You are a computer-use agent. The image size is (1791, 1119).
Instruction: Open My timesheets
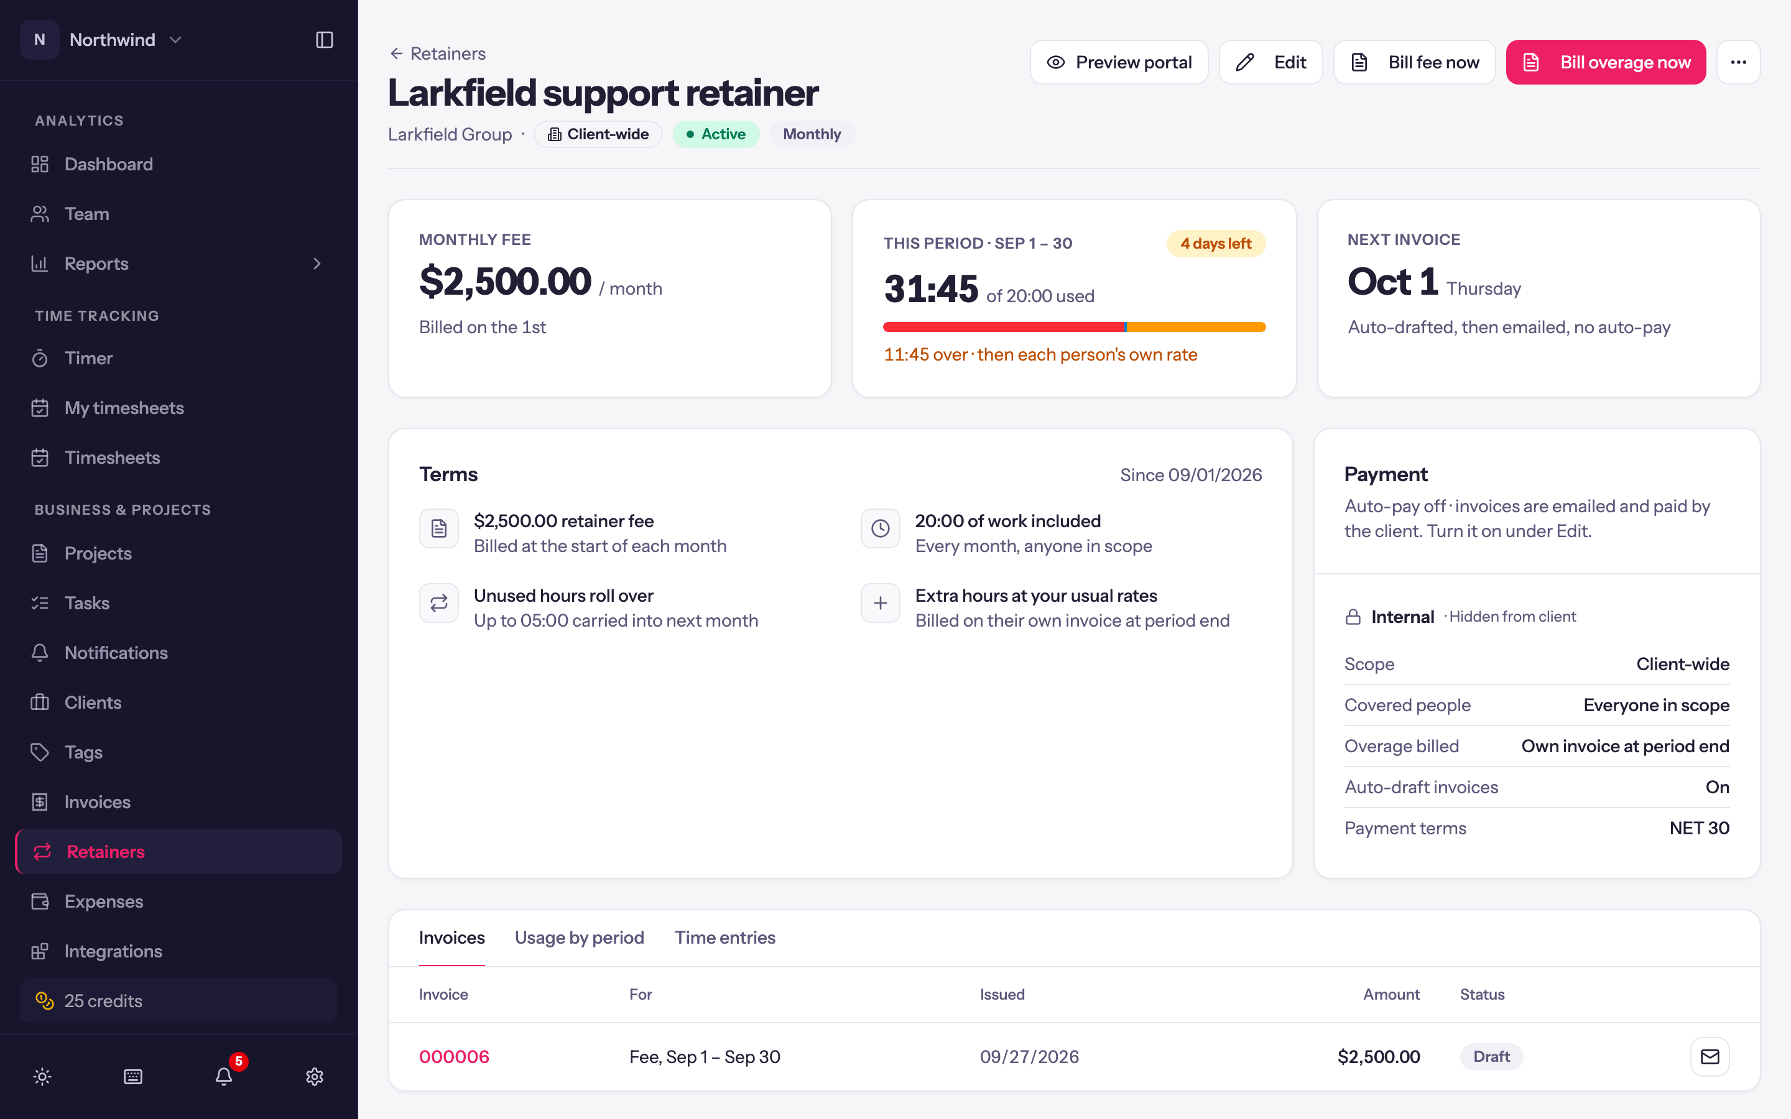click(178, 408)
